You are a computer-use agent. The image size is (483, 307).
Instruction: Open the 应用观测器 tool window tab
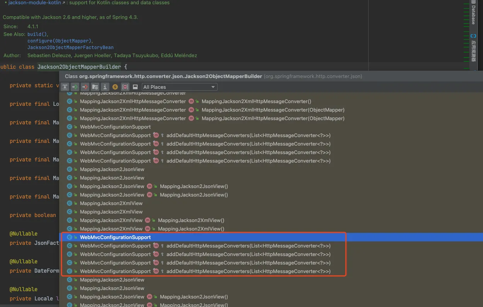pyautogui.click(x=473, y=51)
